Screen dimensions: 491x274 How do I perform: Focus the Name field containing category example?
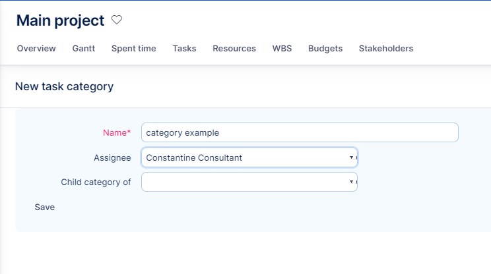tap(300, 132)
